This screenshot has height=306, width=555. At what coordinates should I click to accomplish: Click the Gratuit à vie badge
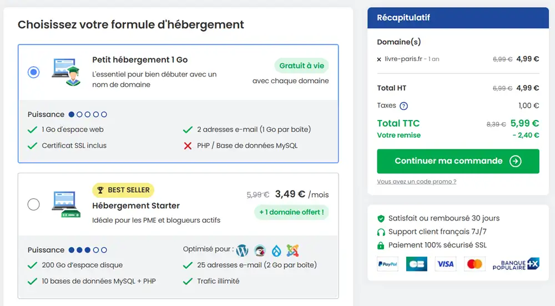point(301,66)
